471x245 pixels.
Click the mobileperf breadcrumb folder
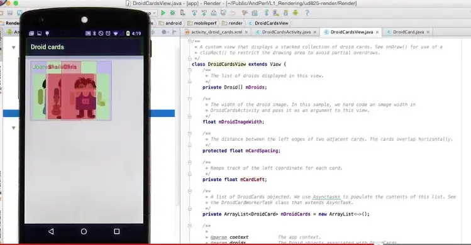pos(202,23)
